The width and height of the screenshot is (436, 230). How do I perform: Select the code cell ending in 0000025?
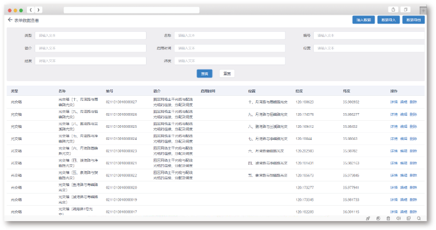(x=122, y=126)
